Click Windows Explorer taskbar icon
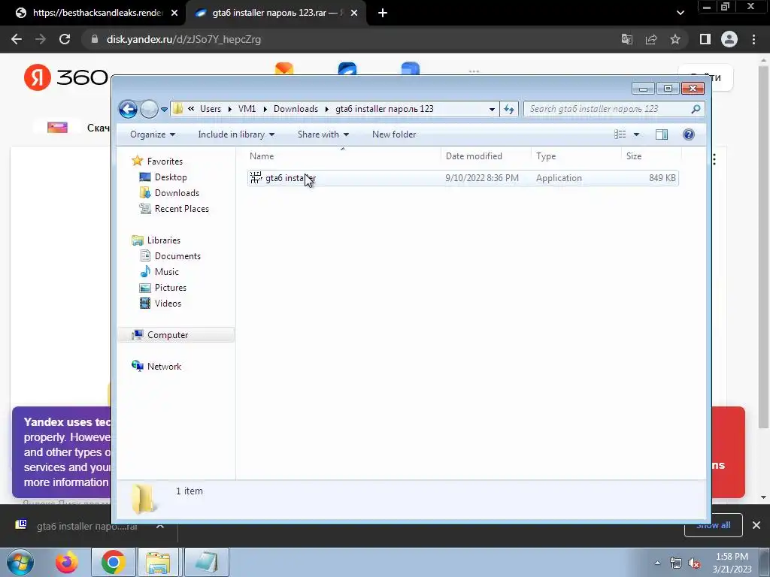 tap(158, 562)
